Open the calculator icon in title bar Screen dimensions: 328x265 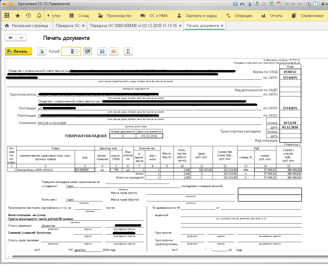point(271,4)
